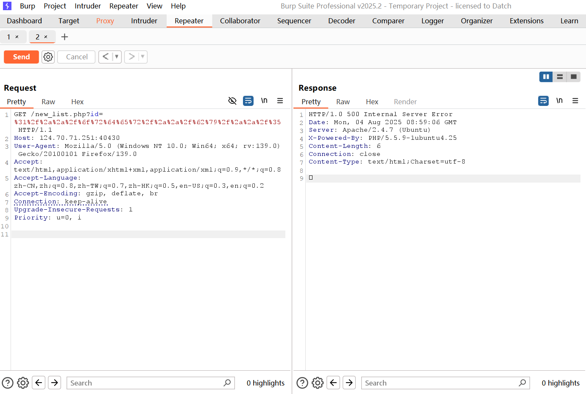Open help icon below Request panel
The image size is (586, 394).
click(8, 383)
